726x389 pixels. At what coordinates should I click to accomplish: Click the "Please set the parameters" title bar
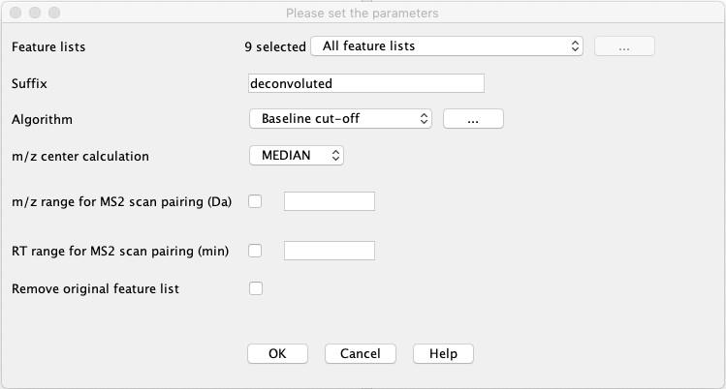pos(363,13)
